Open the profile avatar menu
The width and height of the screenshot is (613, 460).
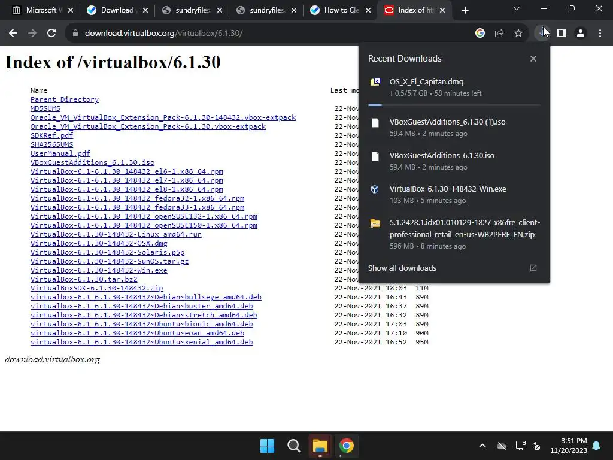tap(581, 34)
